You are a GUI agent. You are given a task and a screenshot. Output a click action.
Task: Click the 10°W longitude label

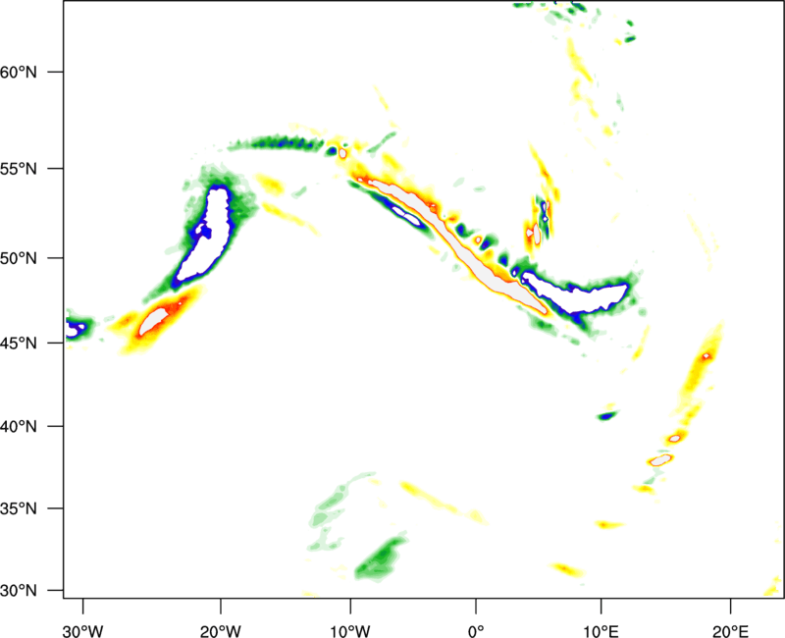pos(349,631)
